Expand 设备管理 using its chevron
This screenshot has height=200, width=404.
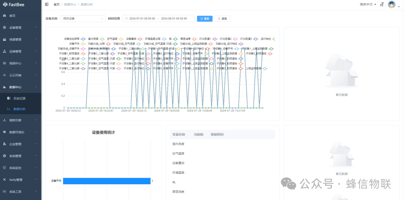(36, 28)
